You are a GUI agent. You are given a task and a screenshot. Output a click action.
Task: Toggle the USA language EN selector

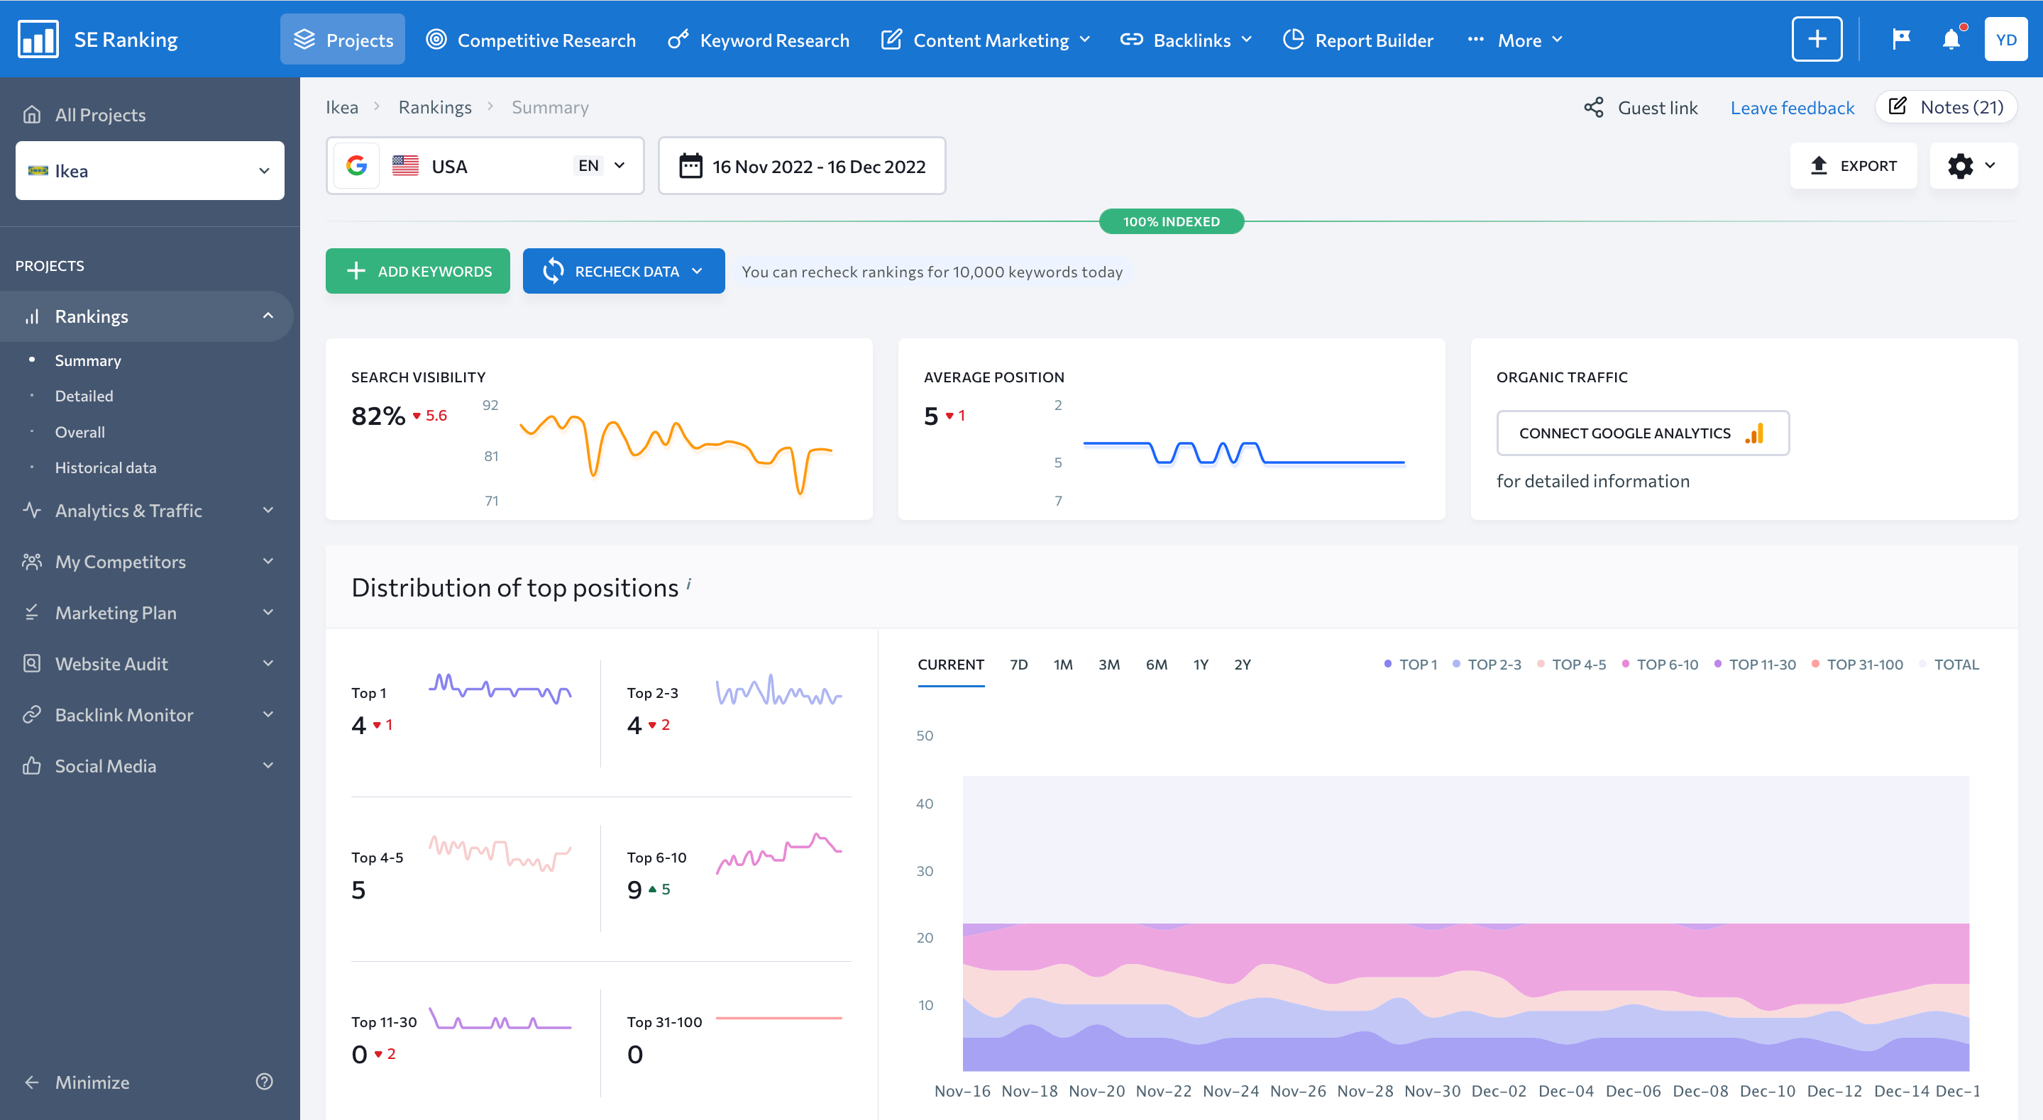tap(603, 165)
